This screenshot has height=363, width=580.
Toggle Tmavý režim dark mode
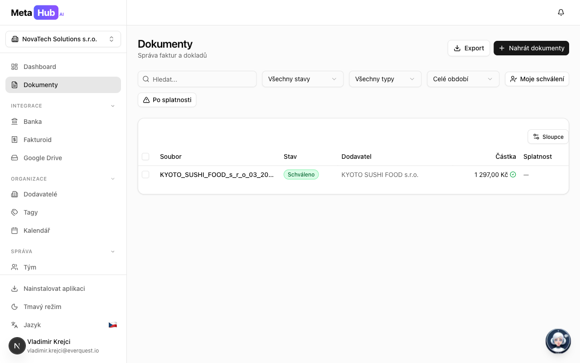(x=42, y=307)
